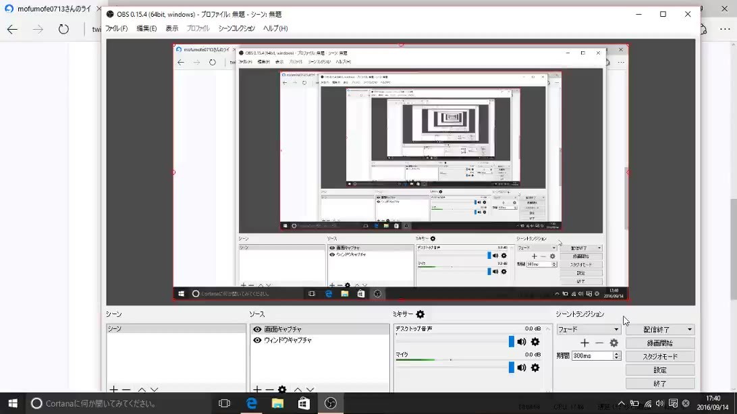
Task: Select the mofumofe0713 tab in Edge
Action: click(52, 9)
